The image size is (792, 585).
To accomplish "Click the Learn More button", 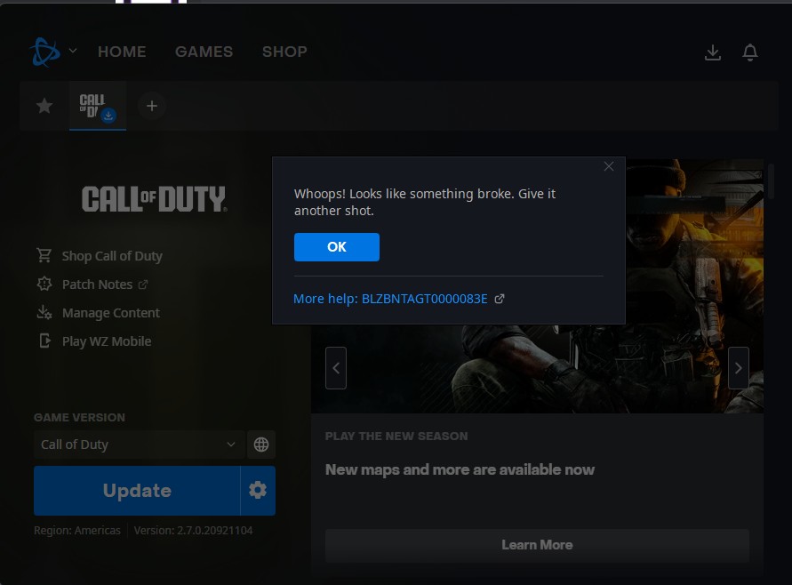I will [537, 545].
